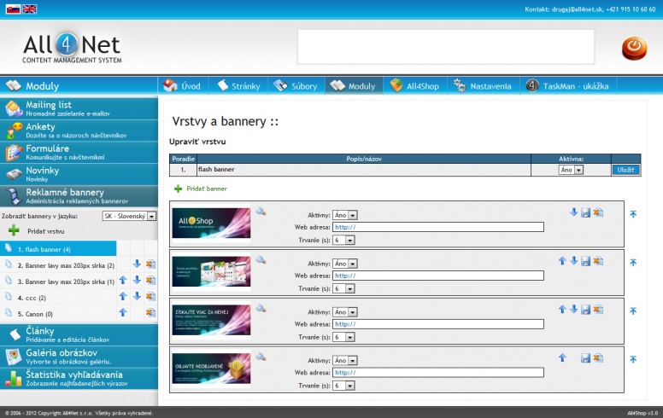Click the red logout power button
The width and height of the screenshot is (663, 418).
(633, 47)
